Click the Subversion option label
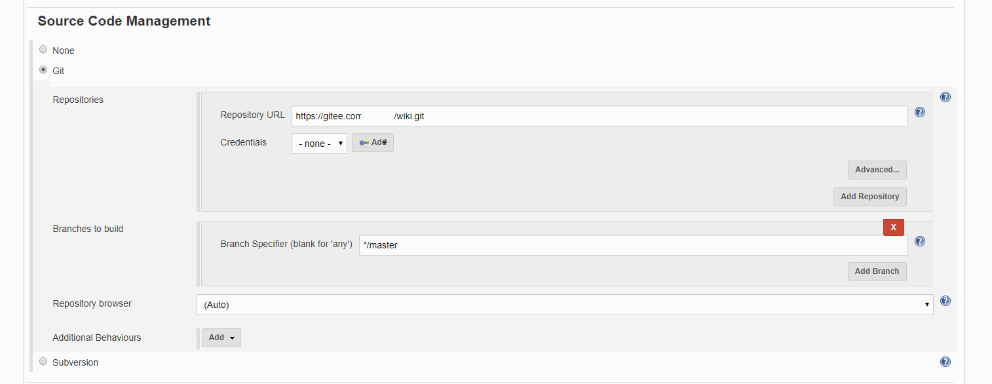The image size is (992, 384). coord(75,362)
